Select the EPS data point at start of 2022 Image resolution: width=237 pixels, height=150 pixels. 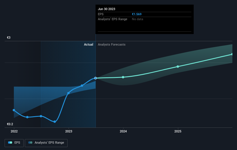point(14,110)
